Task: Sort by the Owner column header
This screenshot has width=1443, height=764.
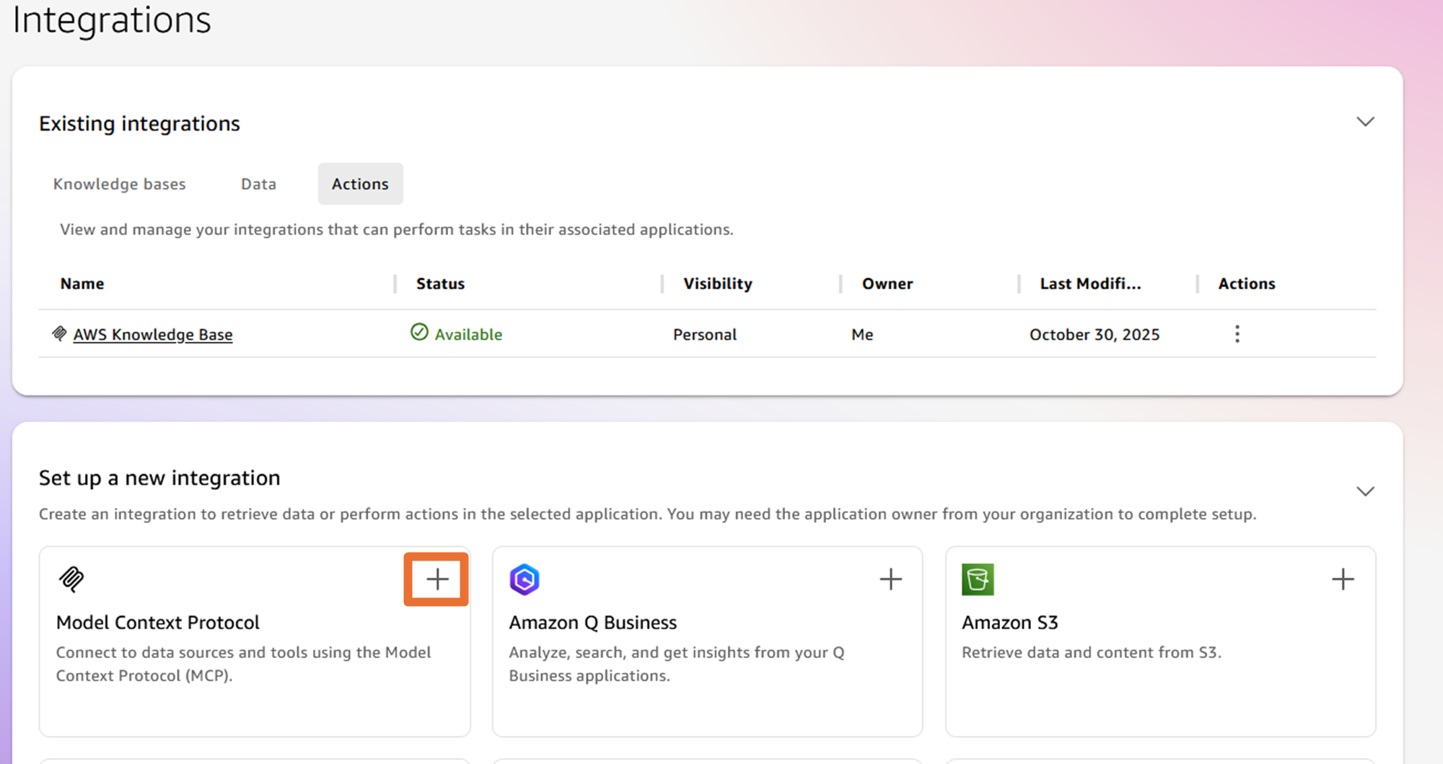Action: click(x=887, y=284)
